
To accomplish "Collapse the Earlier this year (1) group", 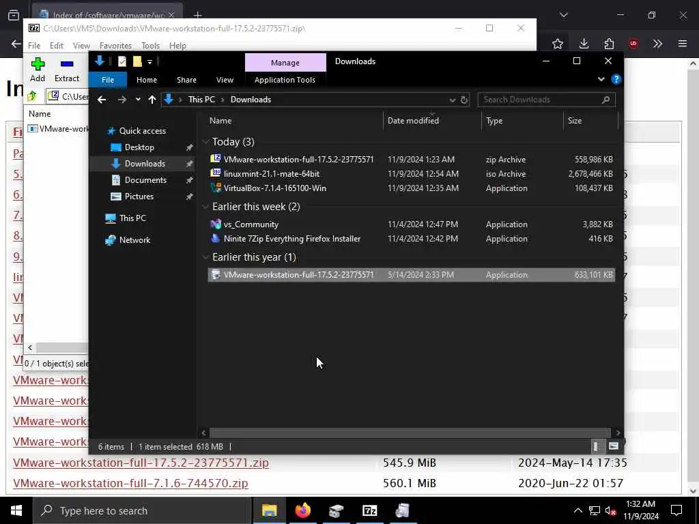I will point(205,257).
